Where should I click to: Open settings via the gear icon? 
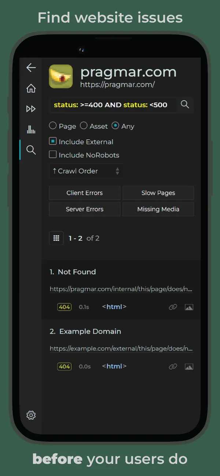(x=31, y=415)
